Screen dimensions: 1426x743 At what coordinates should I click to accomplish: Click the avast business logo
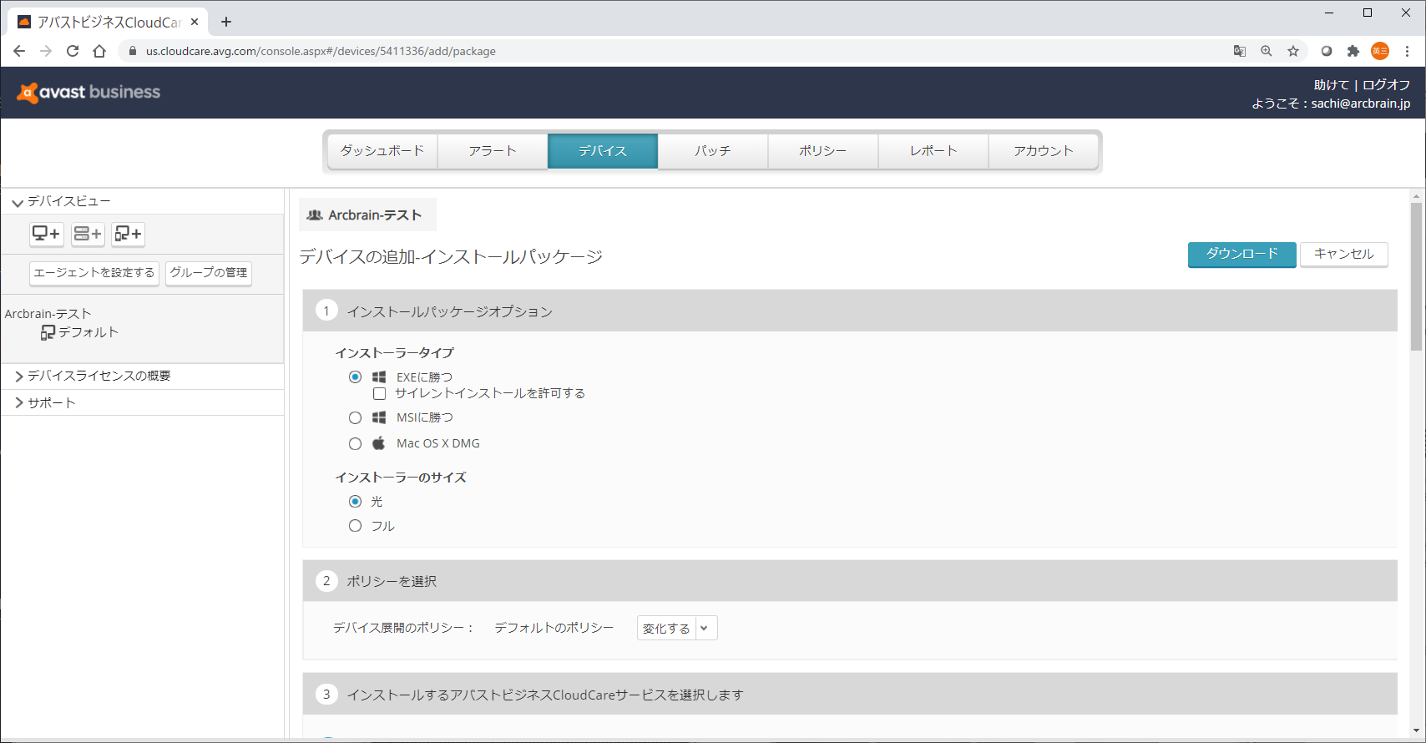(88, 92)
